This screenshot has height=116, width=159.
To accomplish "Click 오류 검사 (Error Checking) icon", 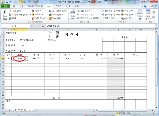I will point(122,15).
